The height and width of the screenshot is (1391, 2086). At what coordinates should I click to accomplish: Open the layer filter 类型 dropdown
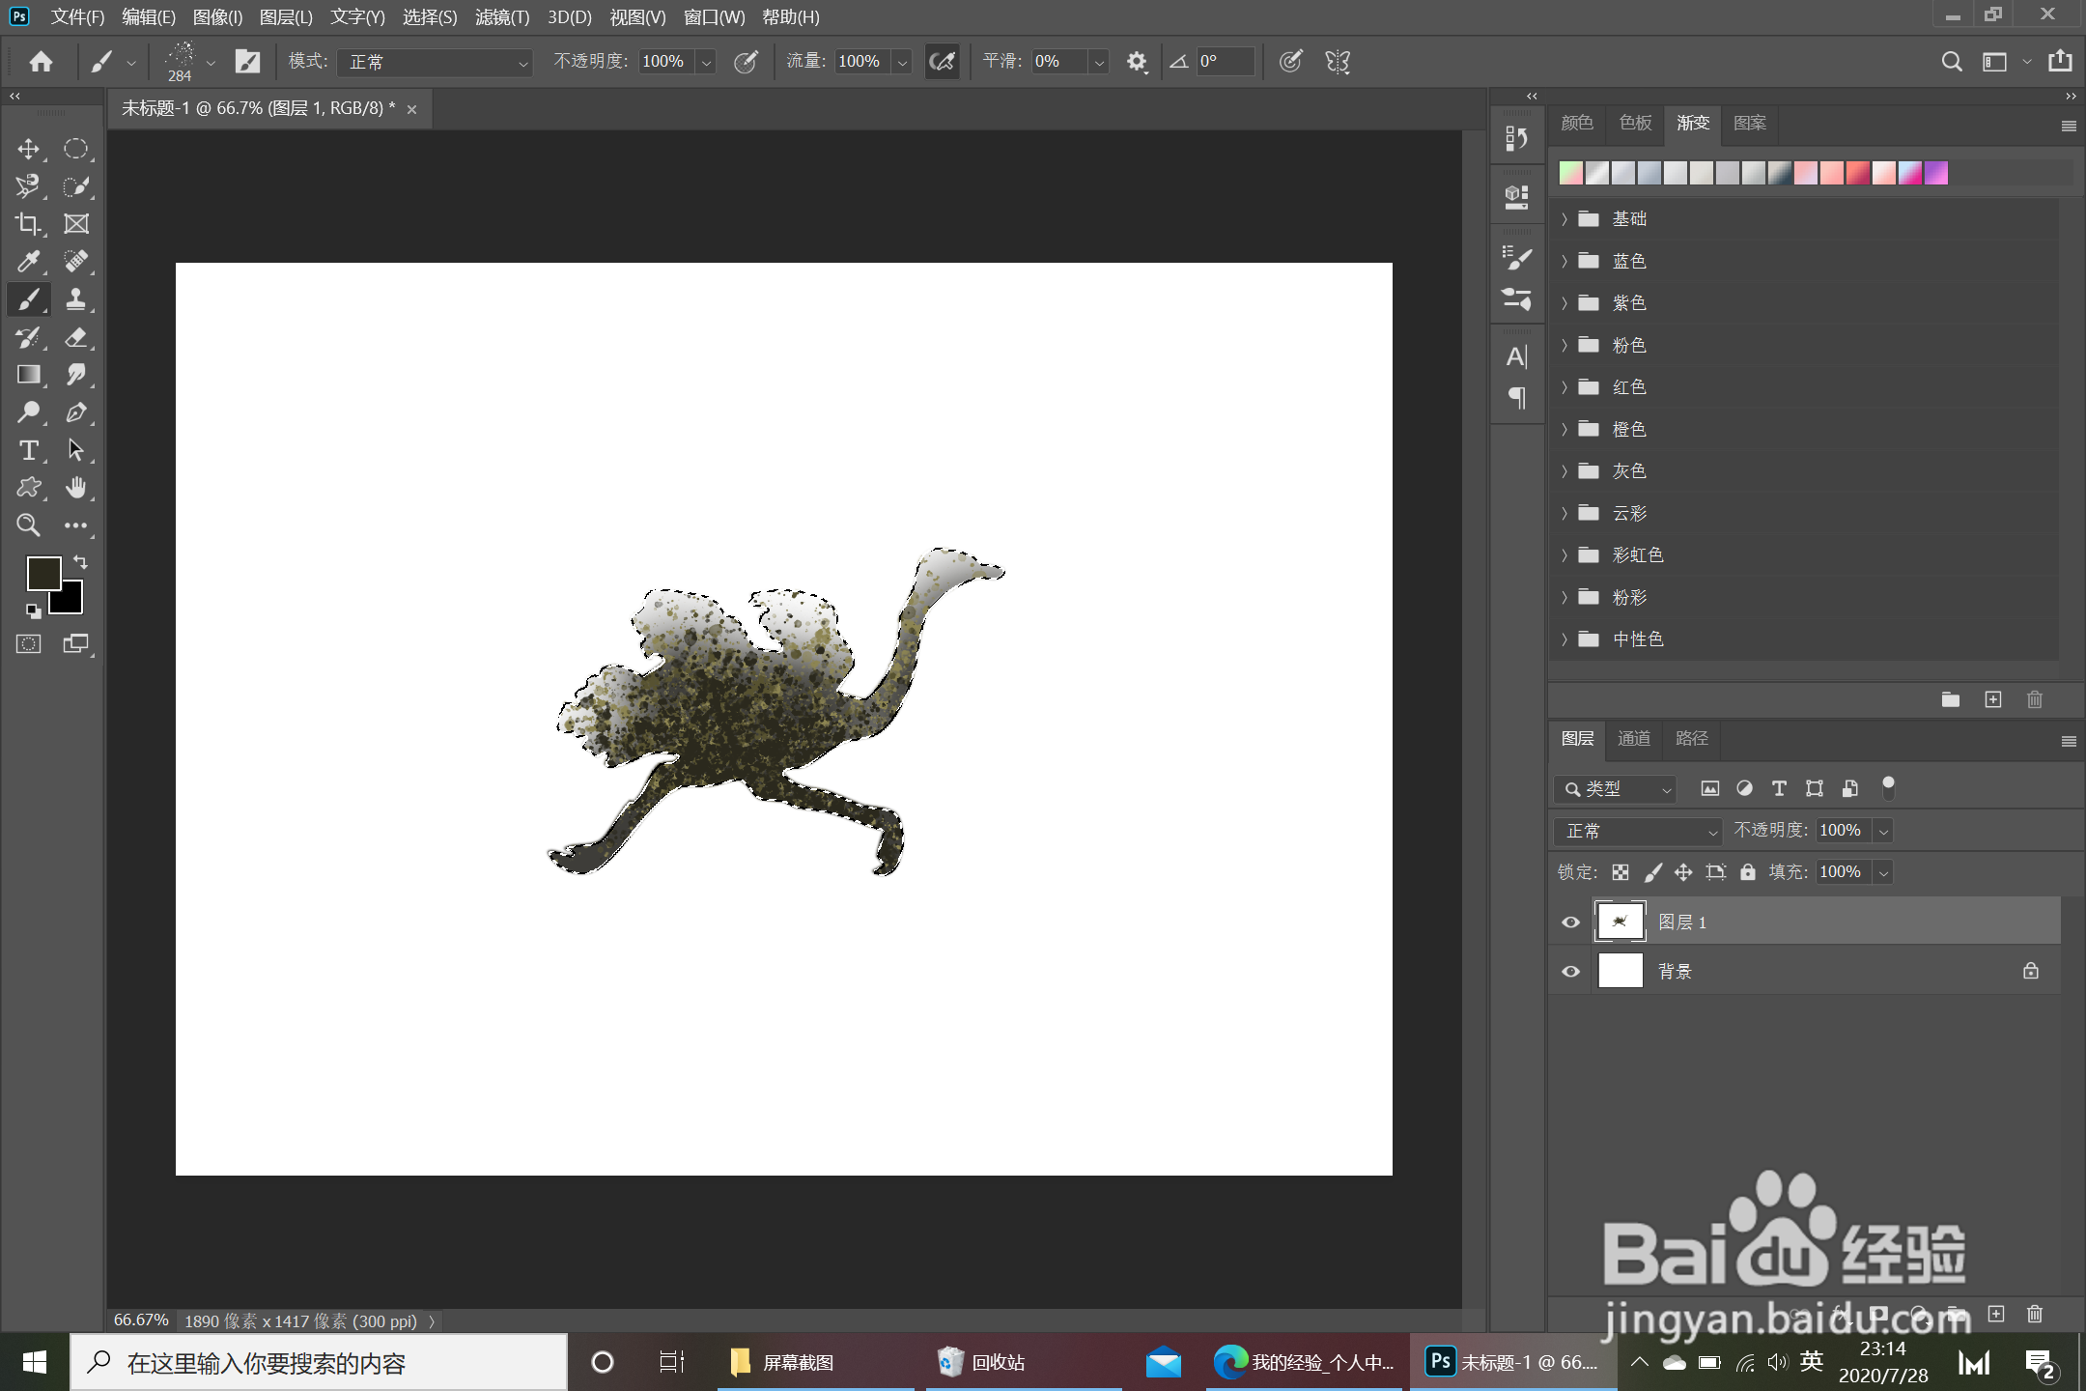(x=1616, y=789)
